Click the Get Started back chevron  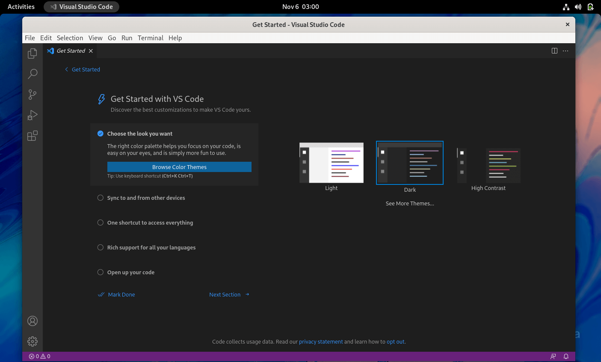point(66,69)
